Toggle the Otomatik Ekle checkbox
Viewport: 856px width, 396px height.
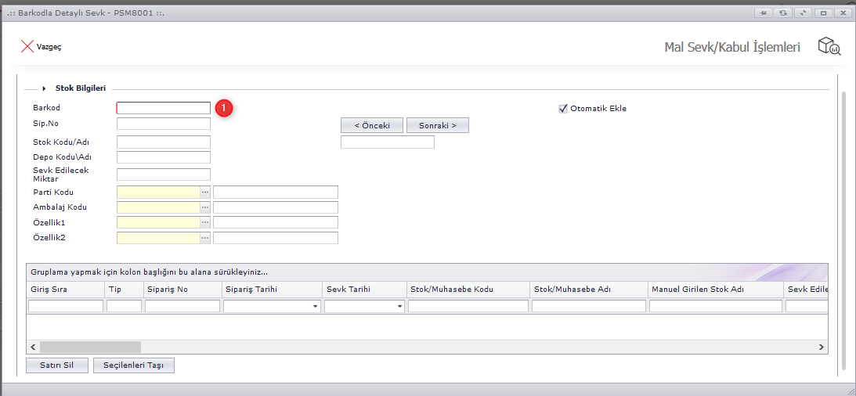(x=562, y=109)
